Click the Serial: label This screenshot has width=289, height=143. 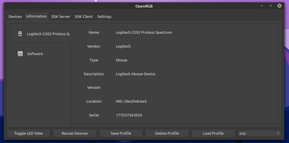(x=94, y=115)
